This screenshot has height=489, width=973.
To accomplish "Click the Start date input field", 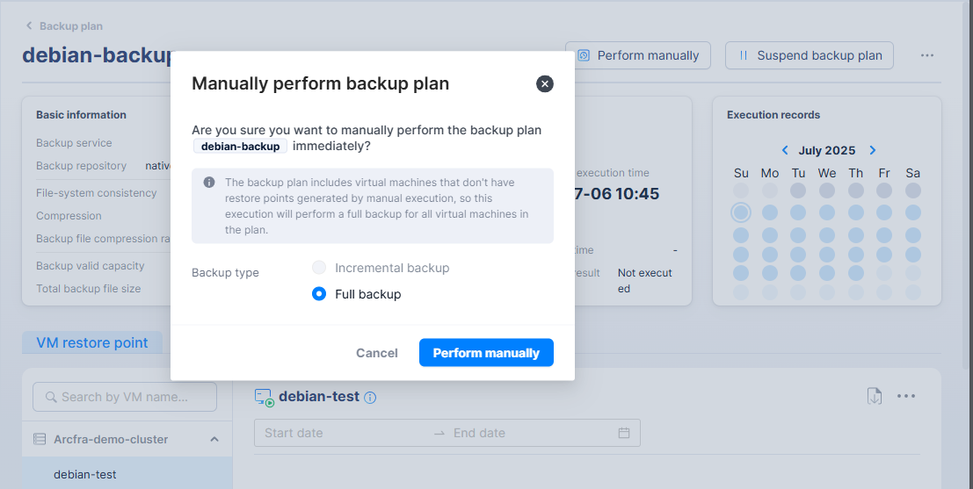I will [343, 433].
